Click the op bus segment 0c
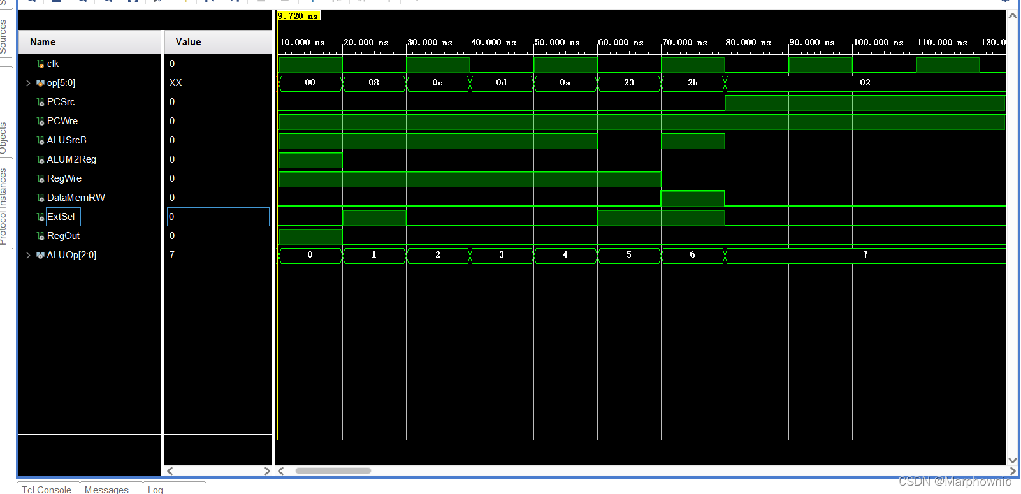Screen dimensions: 1021x494 (x=438, y=83)
